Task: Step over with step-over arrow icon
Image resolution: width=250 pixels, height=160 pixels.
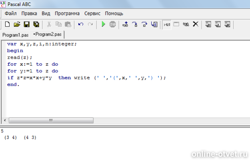Action: [x=144, y=24]
